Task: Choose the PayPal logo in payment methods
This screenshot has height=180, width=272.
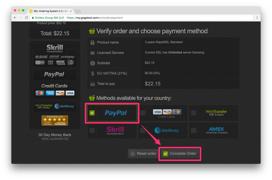Action: tap(116, 113)
